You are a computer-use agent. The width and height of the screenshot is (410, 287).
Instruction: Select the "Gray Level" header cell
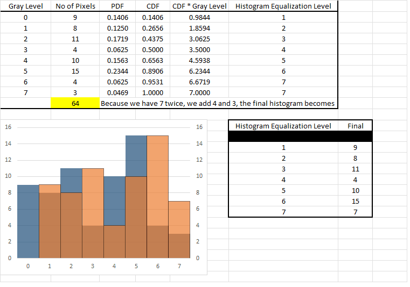coord(26,6)
